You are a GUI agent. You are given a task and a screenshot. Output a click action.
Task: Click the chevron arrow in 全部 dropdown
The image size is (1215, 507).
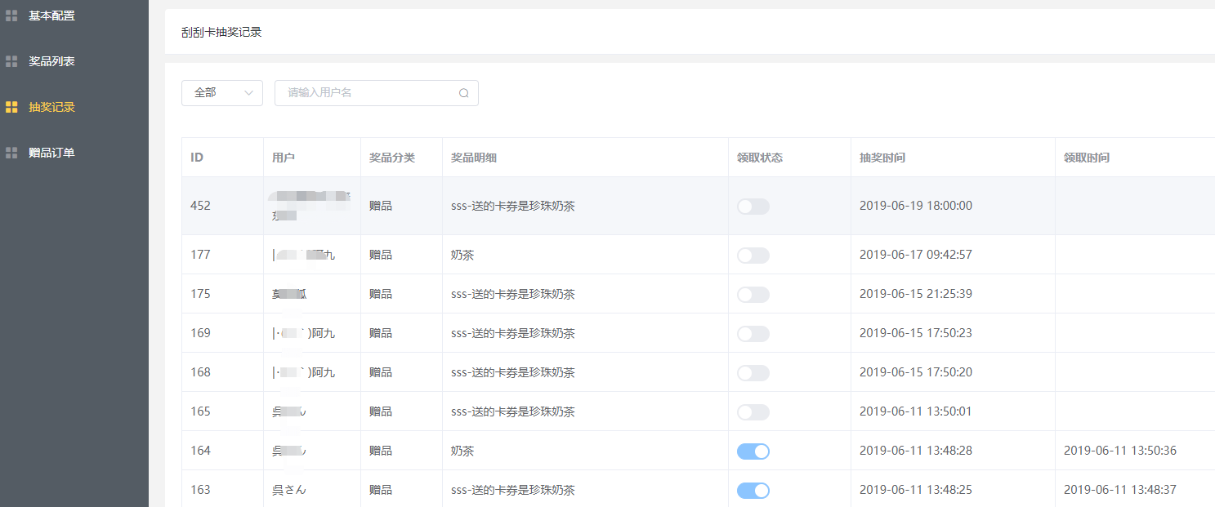[x=248, y=93]
